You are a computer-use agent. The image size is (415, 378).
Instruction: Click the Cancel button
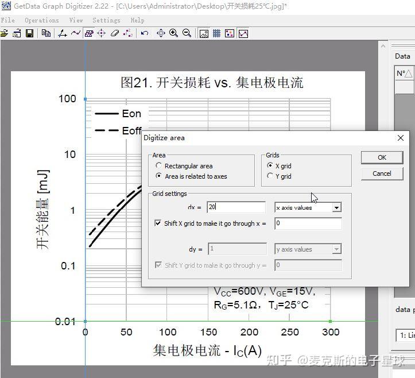tap(382, 173)
